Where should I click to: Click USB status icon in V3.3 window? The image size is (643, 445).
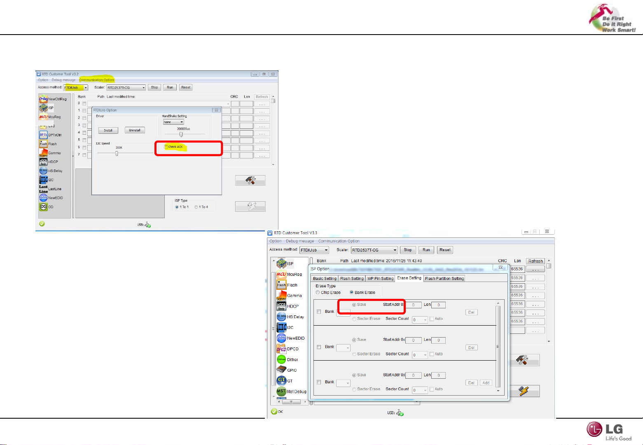point(400,413)
